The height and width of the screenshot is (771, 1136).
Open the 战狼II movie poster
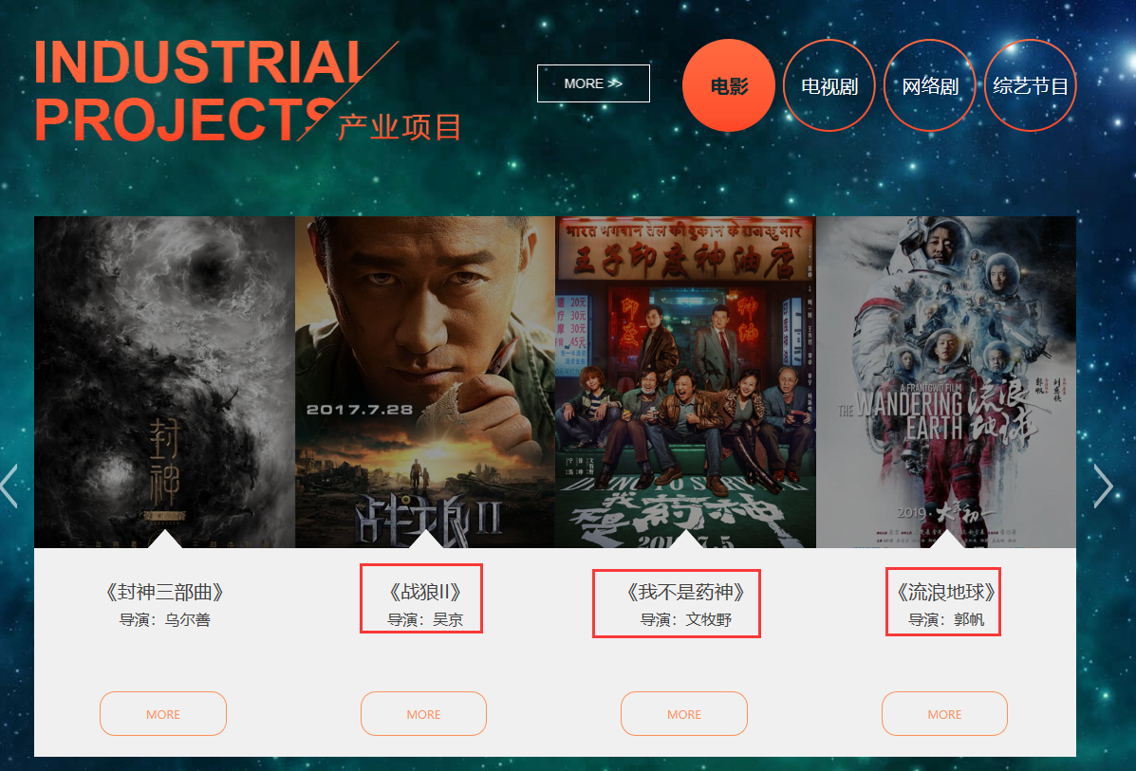pos(425,381)
